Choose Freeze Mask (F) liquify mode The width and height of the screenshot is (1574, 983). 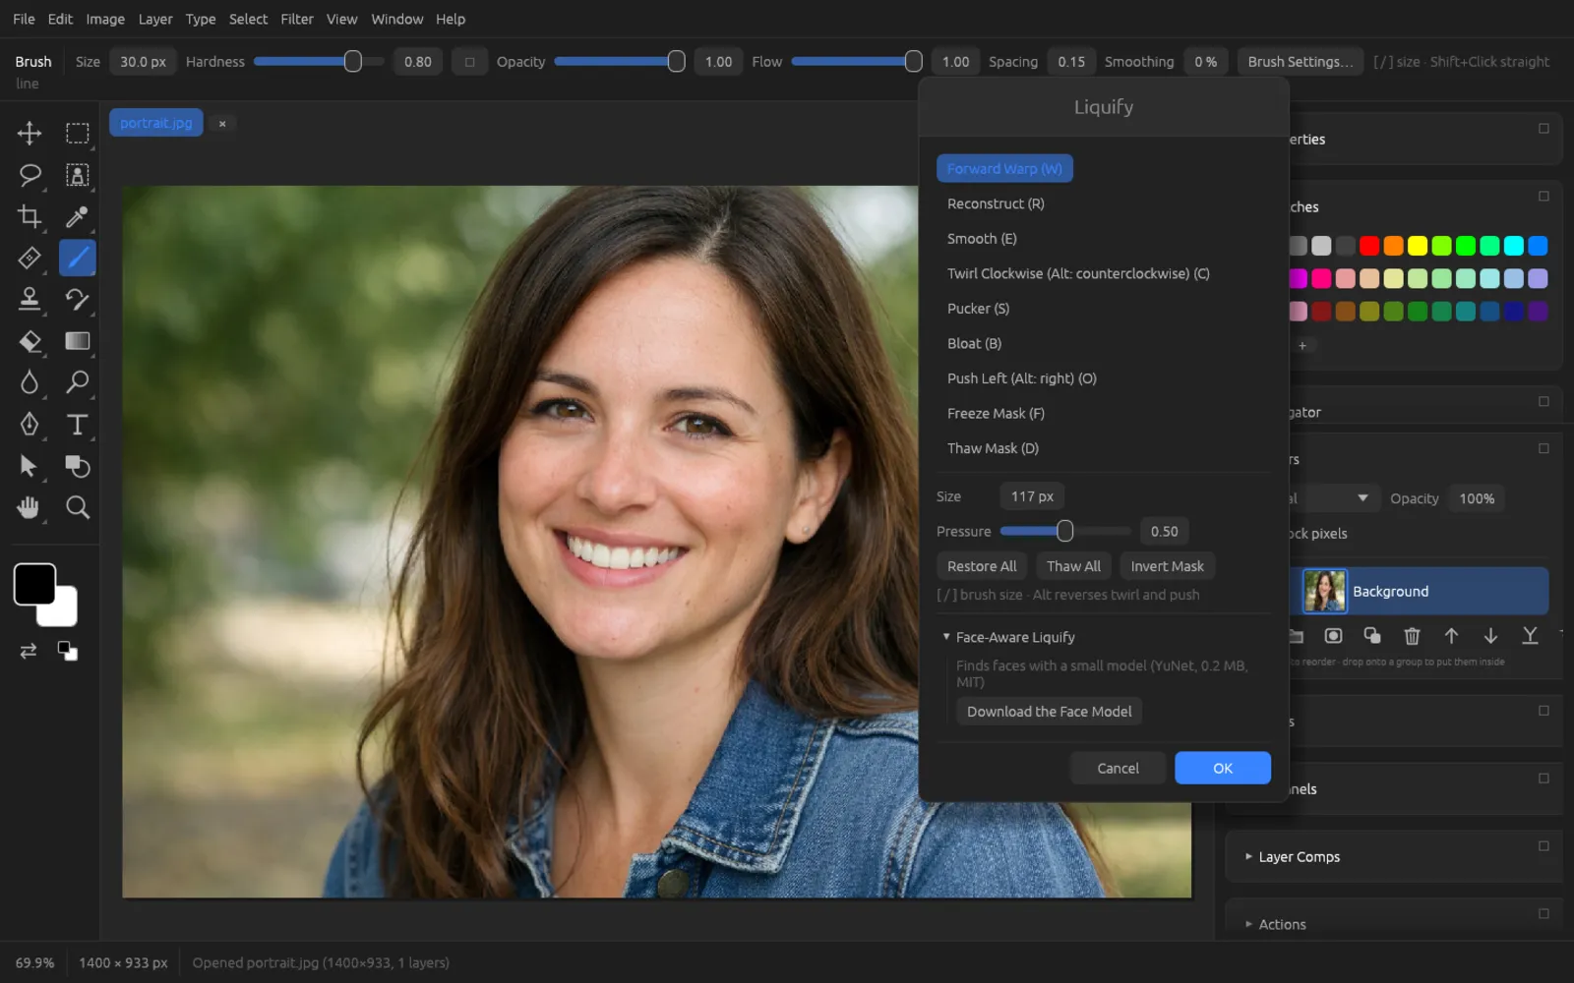pos(996,413)
